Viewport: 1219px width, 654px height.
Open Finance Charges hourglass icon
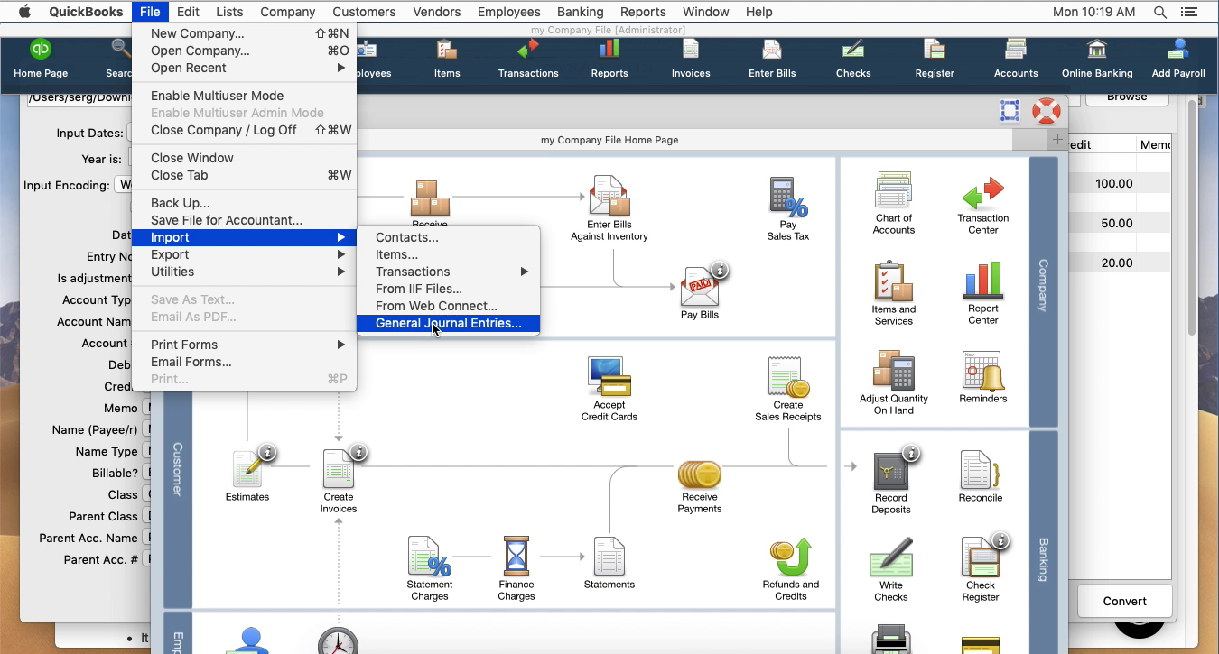click(516, 557)
